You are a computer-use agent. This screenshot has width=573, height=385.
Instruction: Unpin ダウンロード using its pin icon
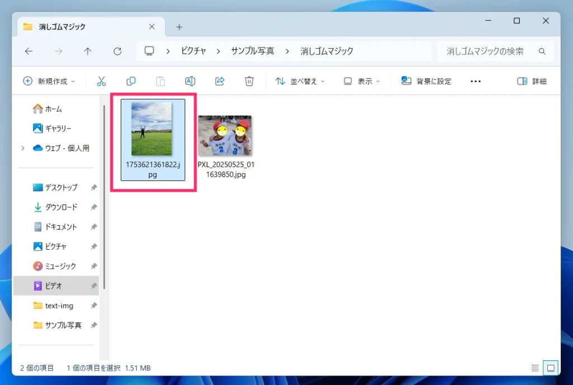pos(94,207)
